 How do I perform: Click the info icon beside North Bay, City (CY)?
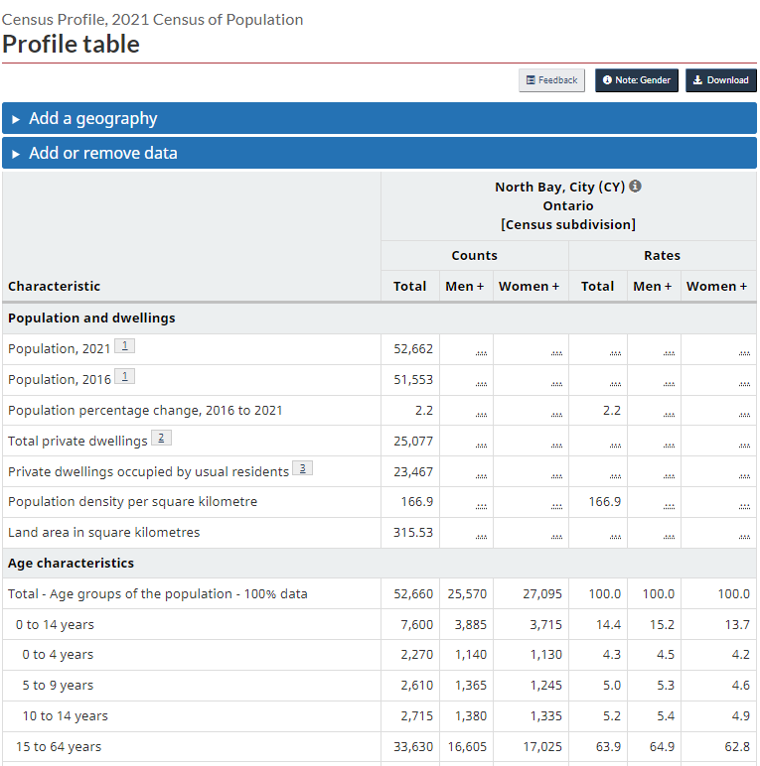636,187
